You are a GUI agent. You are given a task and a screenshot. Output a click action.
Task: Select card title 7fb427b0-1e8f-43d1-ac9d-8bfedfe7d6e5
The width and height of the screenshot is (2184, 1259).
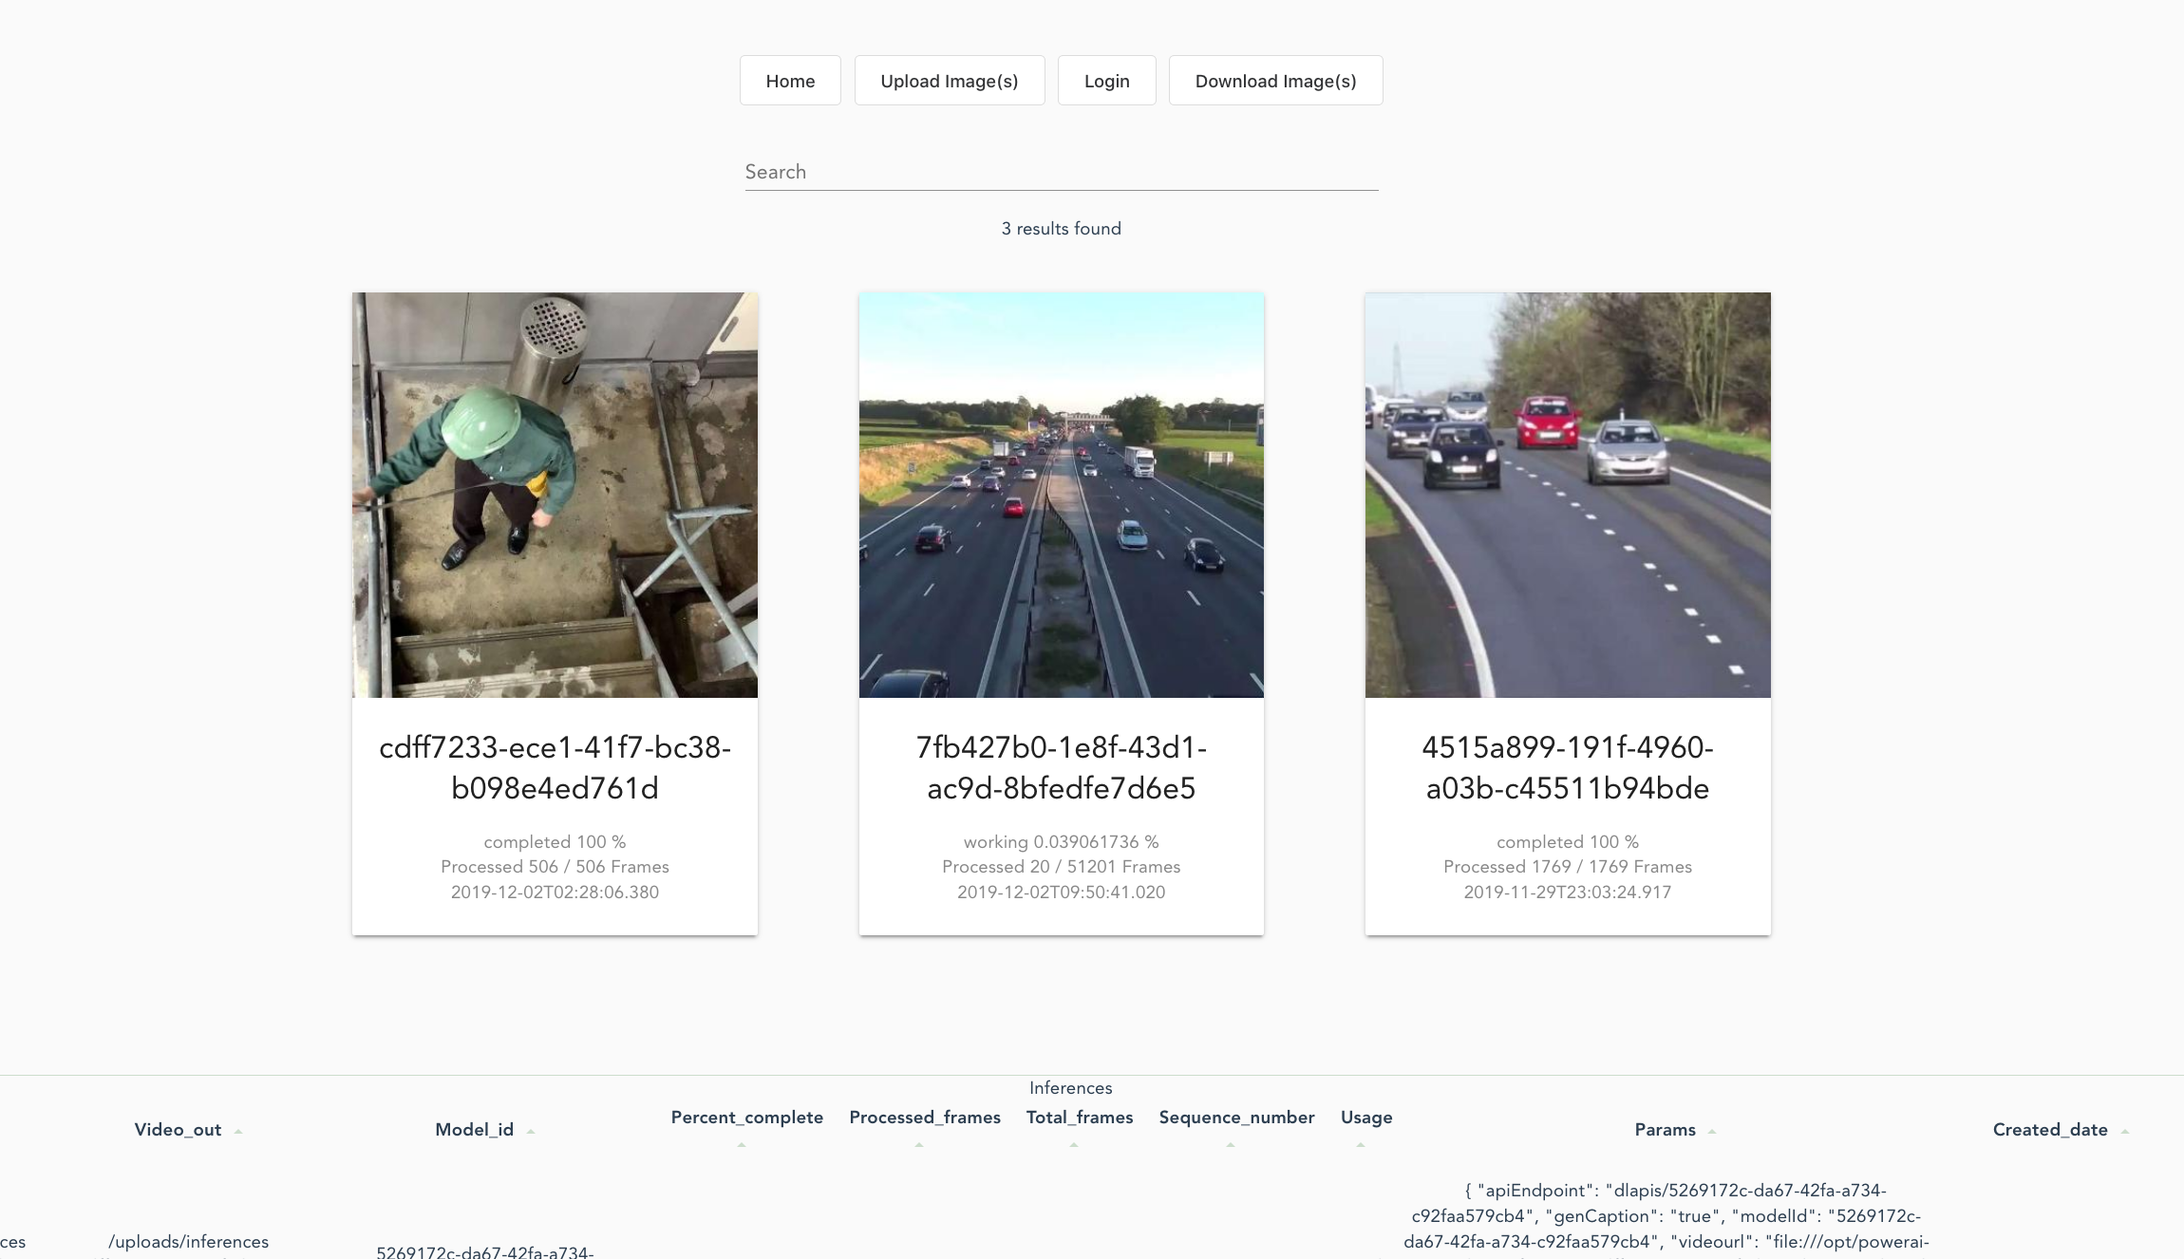[1061, 767]
